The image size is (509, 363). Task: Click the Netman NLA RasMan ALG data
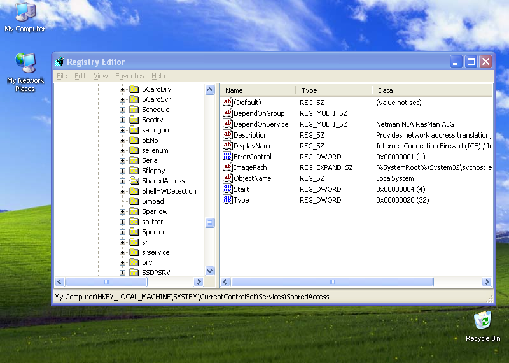(415, 124)
